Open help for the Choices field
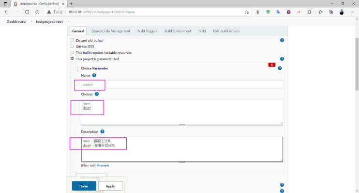This screenshot has width=359, height=193. 97,94
